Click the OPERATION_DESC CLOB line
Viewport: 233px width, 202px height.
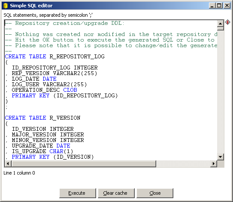tap(44, 90)
